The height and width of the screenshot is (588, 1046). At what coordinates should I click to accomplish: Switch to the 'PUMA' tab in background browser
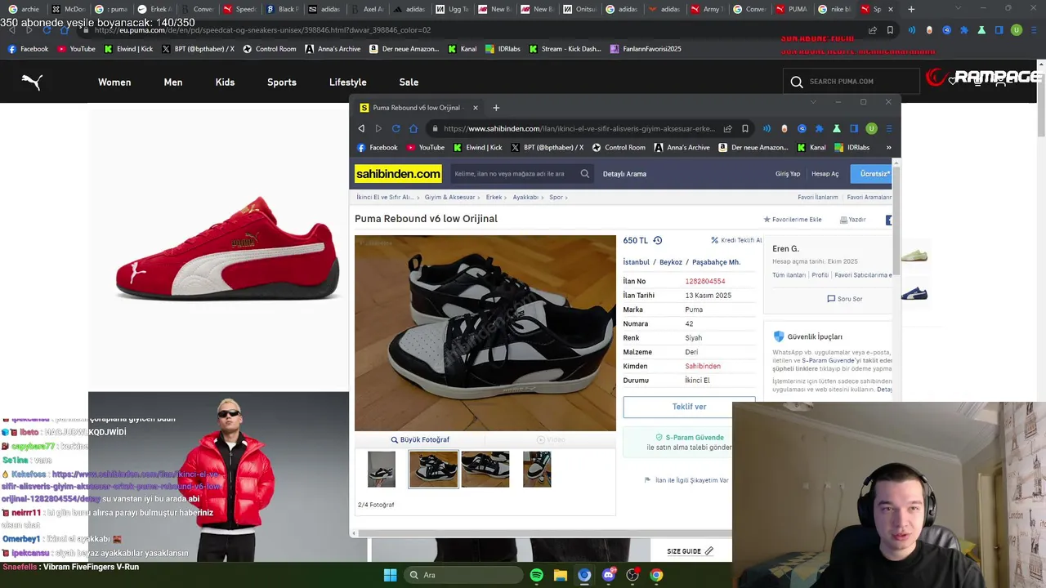(791, 9)
